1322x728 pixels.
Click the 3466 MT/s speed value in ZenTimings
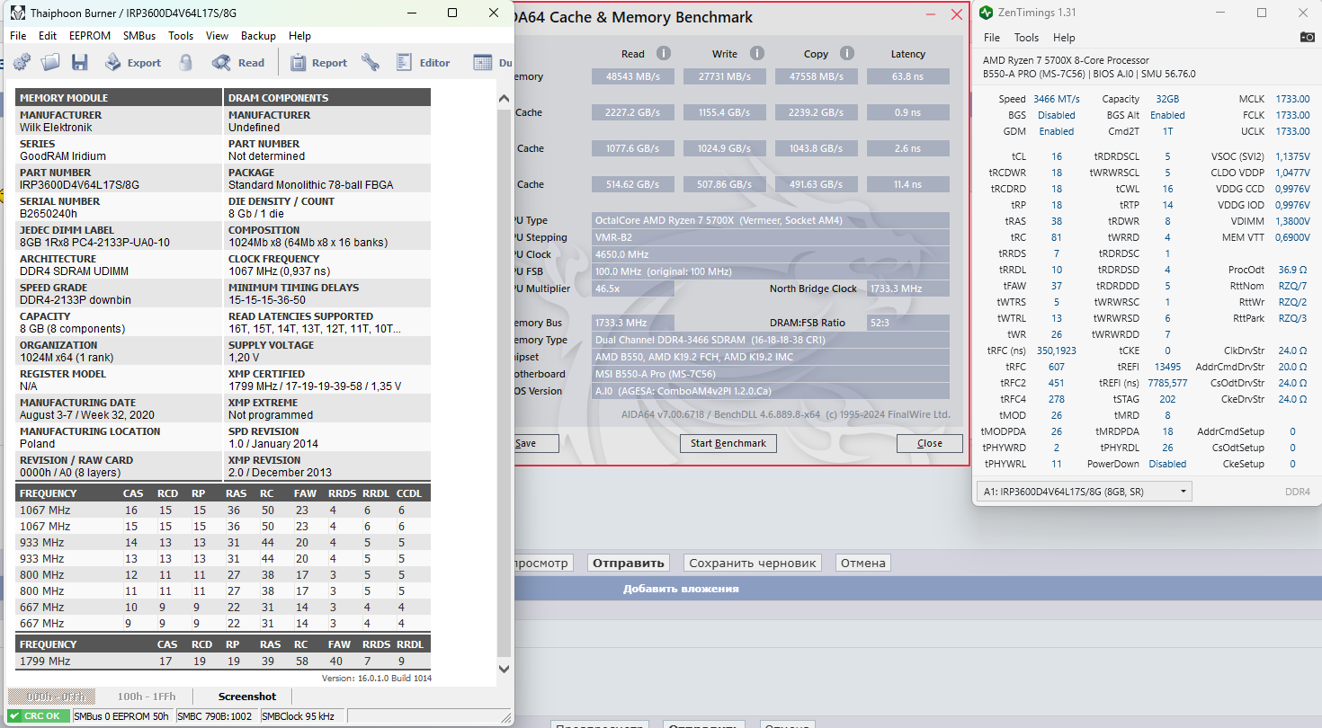tap(1057, 99)
